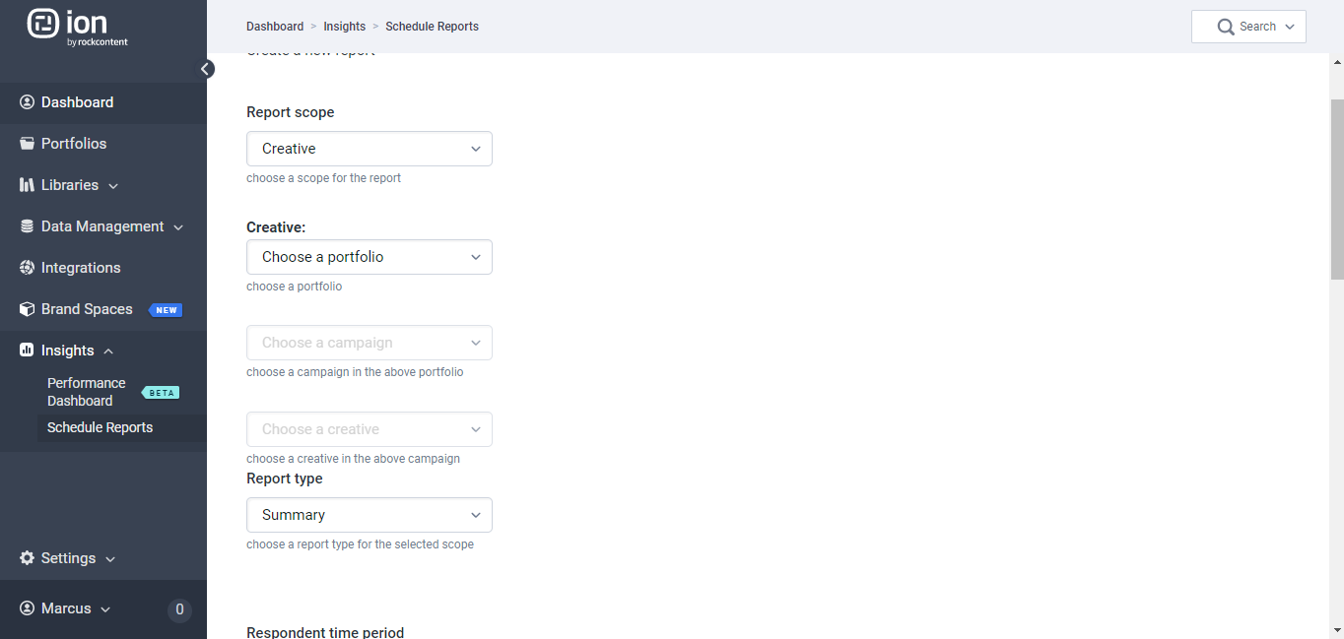Click the NEW badge beside Brand Spaces
The height and width of the screenshot is (639, 1344).
[166, 310]
